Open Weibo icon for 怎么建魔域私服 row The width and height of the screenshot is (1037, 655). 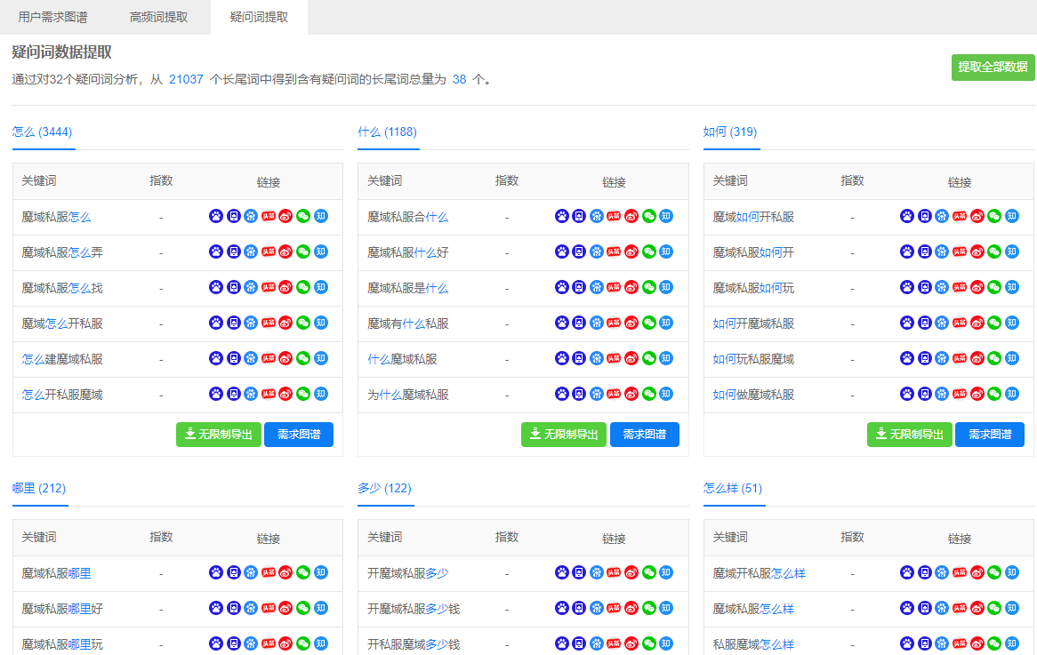click(x=285, y=359)
